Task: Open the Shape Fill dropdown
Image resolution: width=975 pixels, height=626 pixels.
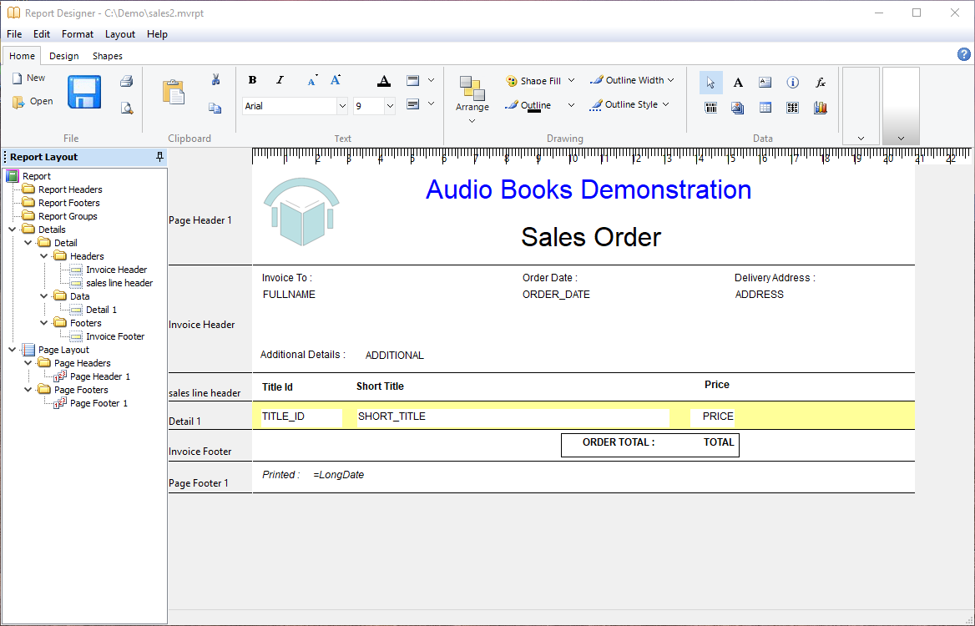Action: pos(571,81)
